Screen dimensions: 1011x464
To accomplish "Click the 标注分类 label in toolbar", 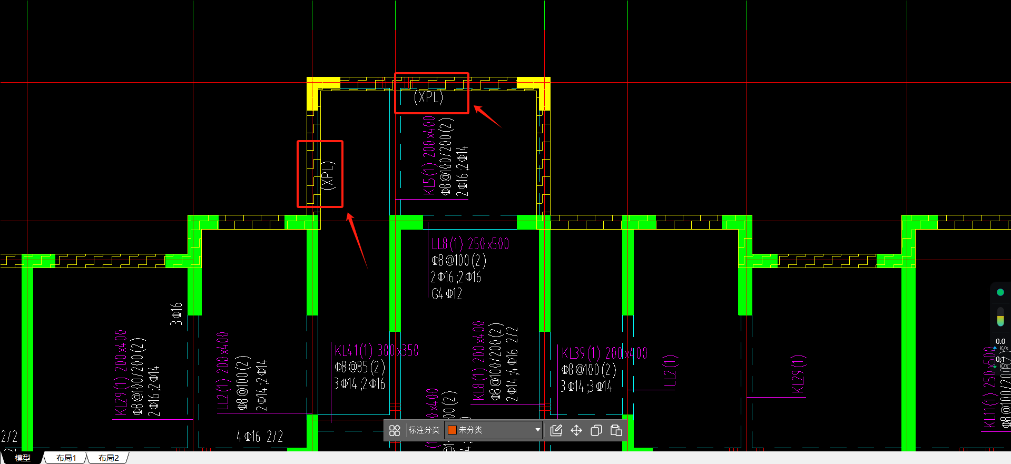I will [x=424, y=430].
